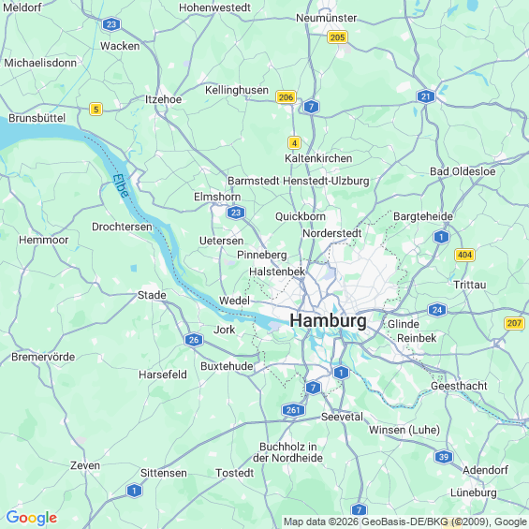The height and width of the screenshot is (529, 529).
Task: Click the A23 highway shield near Elmshorn
Action: (x=236, y=213)
